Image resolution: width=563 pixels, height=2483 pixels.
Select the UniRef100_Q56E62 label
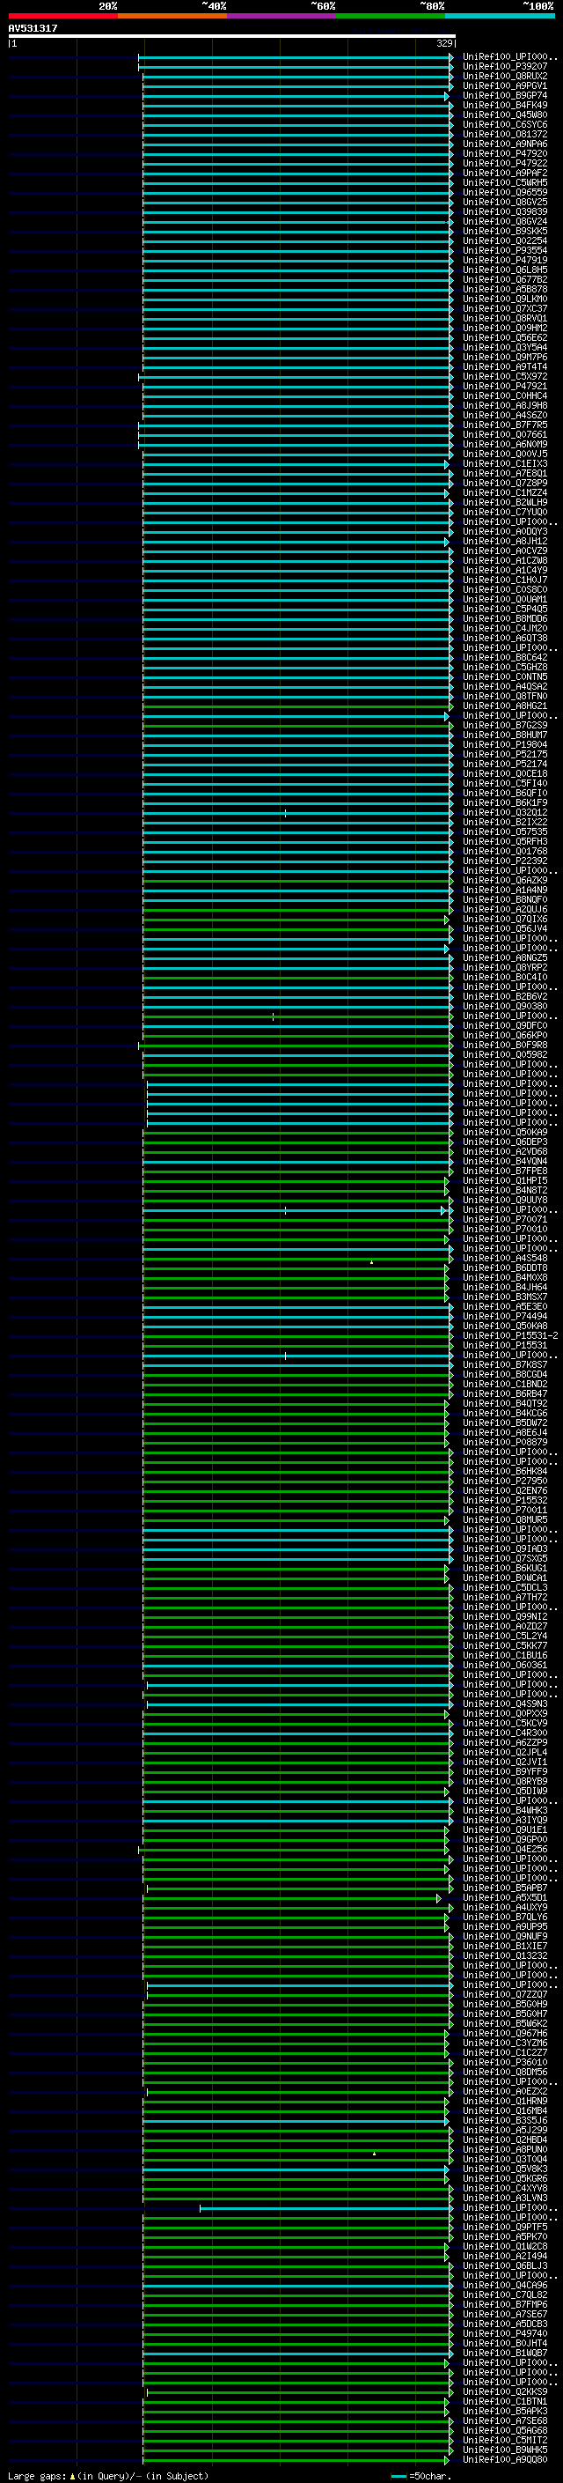pos(504,337)
